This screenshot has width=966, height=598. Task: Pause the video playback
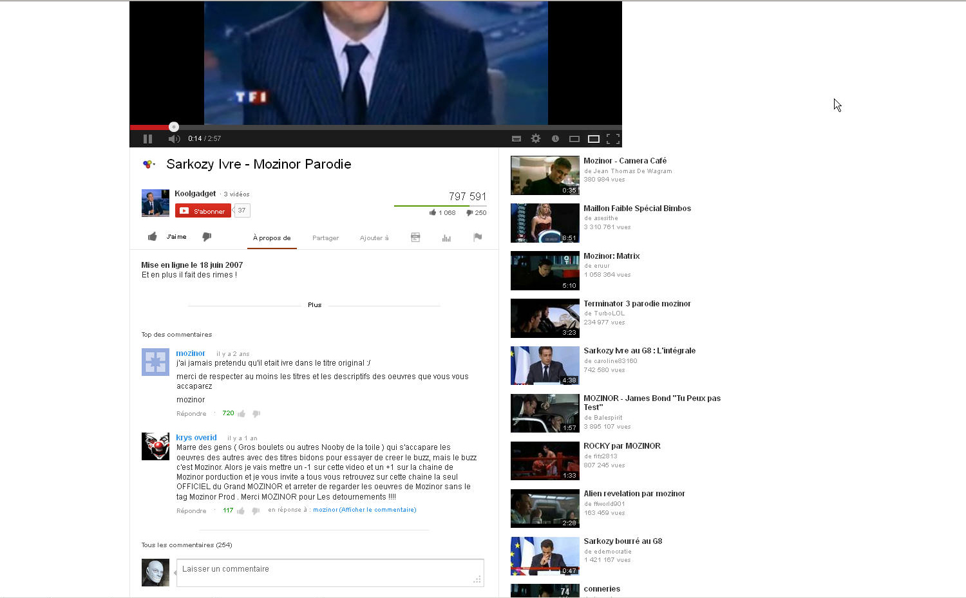pyautogui.click(x=147, y=138)
